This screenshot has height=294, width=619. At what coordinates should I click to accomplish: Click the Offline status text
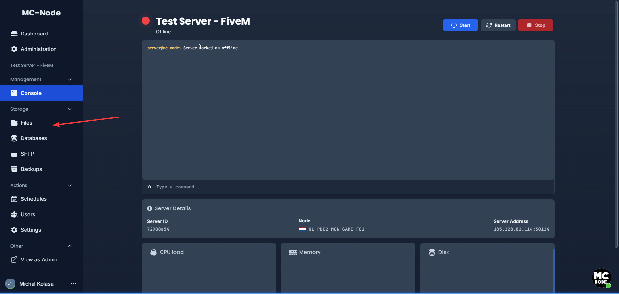point(163,32)
